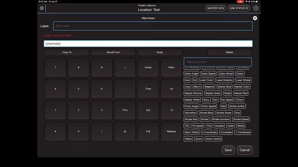
Task: Tap the -% key
Action: 171,110
